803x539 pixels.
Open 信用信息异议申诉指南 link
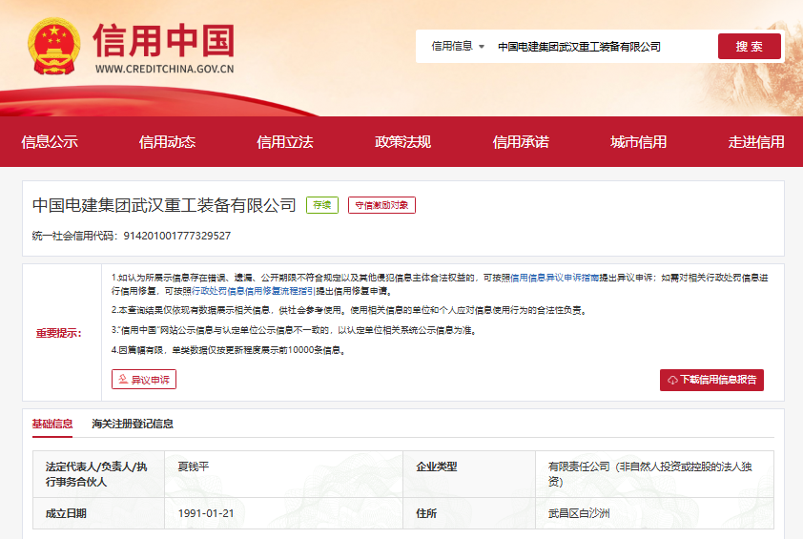(555, 278)
